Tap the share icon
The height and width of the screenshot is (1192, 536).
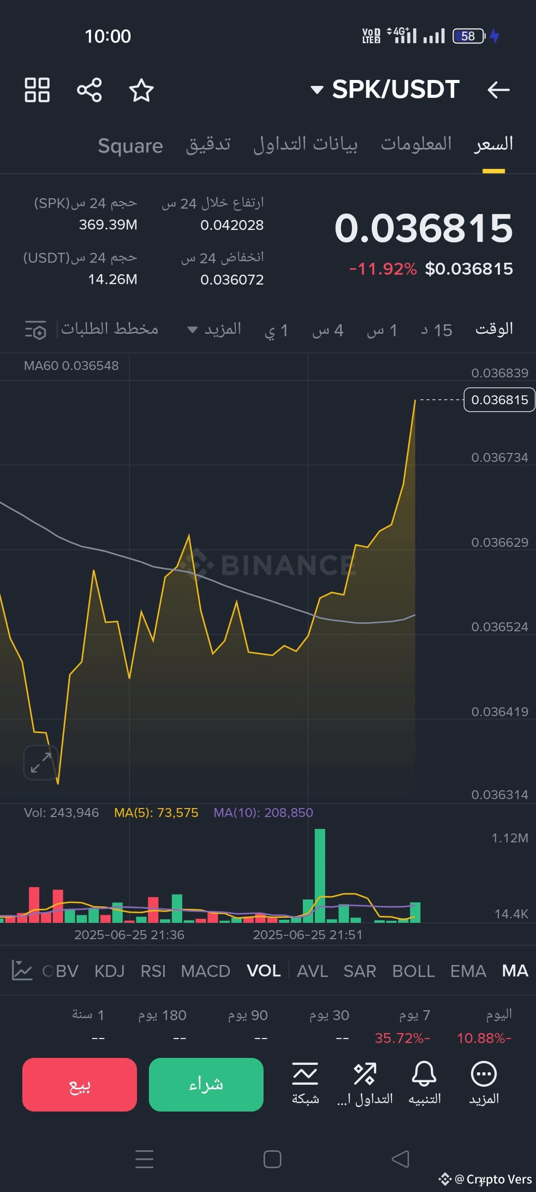89,90
